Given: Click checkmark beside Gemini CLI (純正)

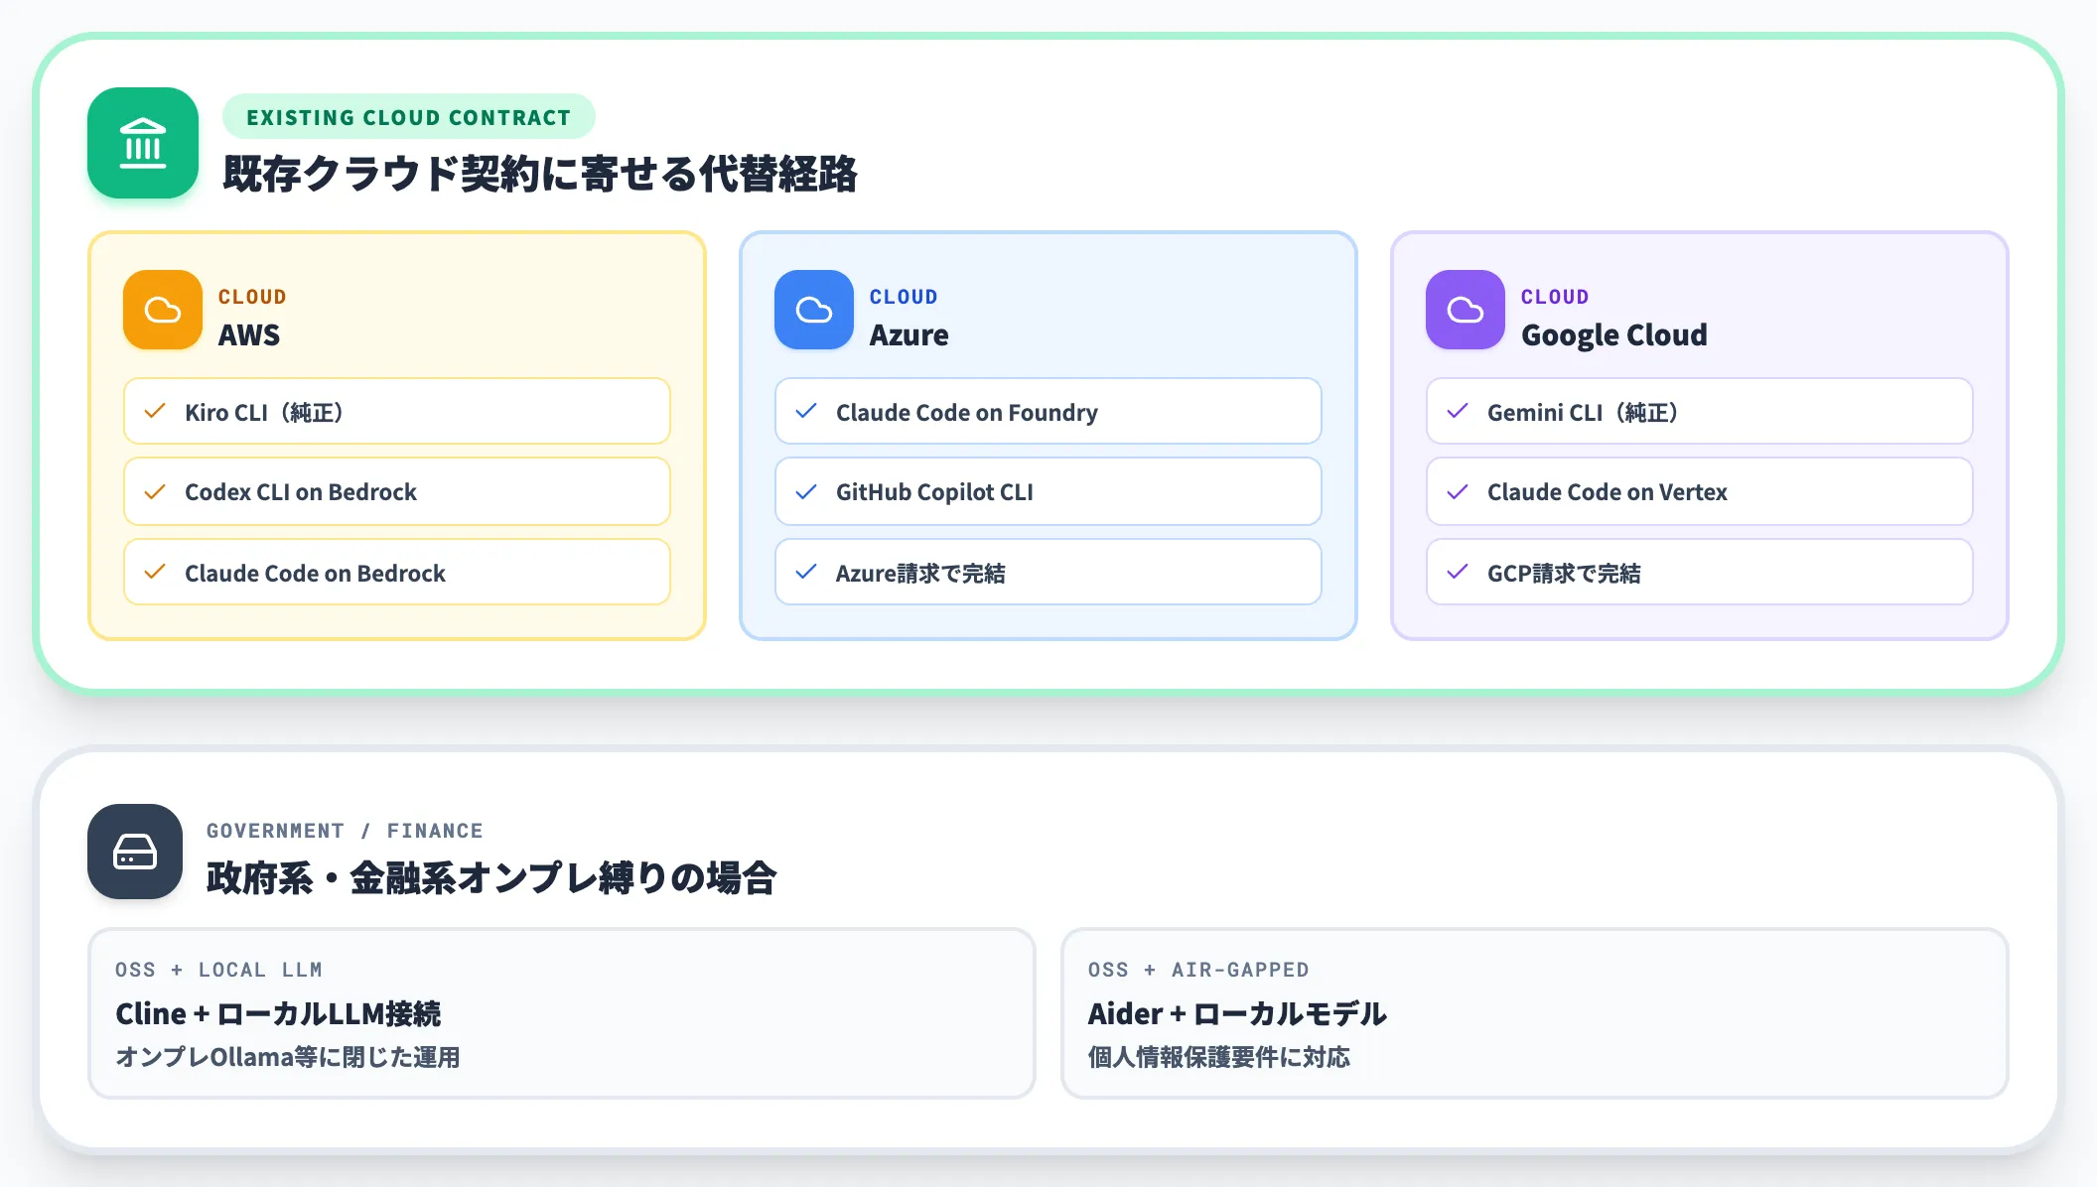Looking at the screenshot, I should pos(1458,411).
